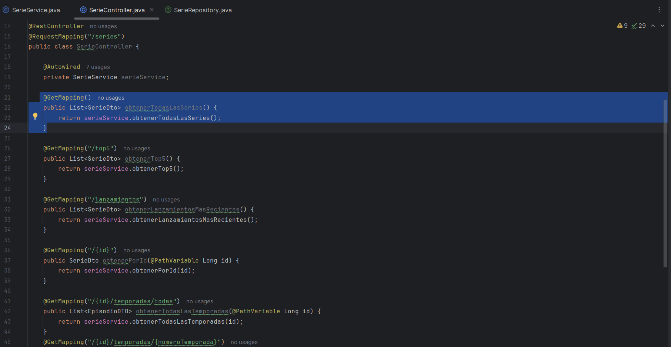Viewport: 671px width, 347px height.
Task: Click 'no usages' hint beside temporadas/todas mapping
Action: click(200, 301)
